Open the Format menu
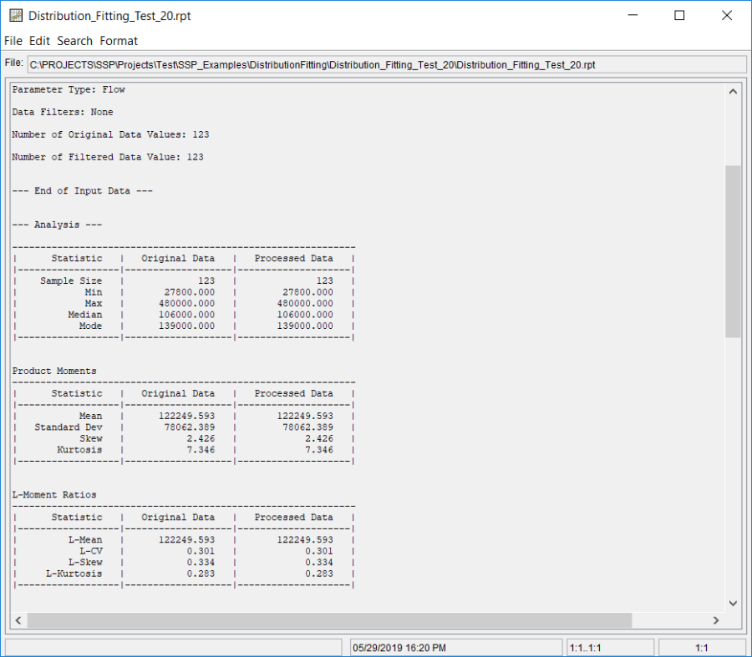The image size is (752, 657). [119, 41]
